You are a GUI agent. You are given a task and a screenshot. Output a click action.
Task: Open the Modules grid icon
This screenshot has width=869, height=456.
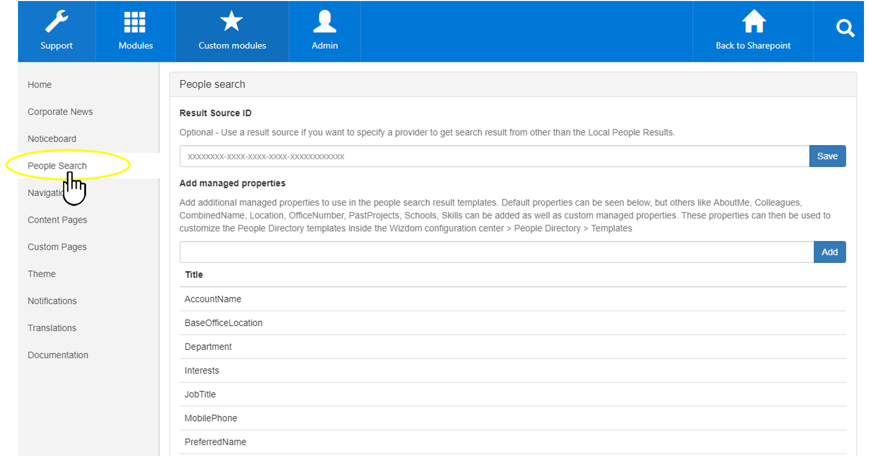[135, 22]
